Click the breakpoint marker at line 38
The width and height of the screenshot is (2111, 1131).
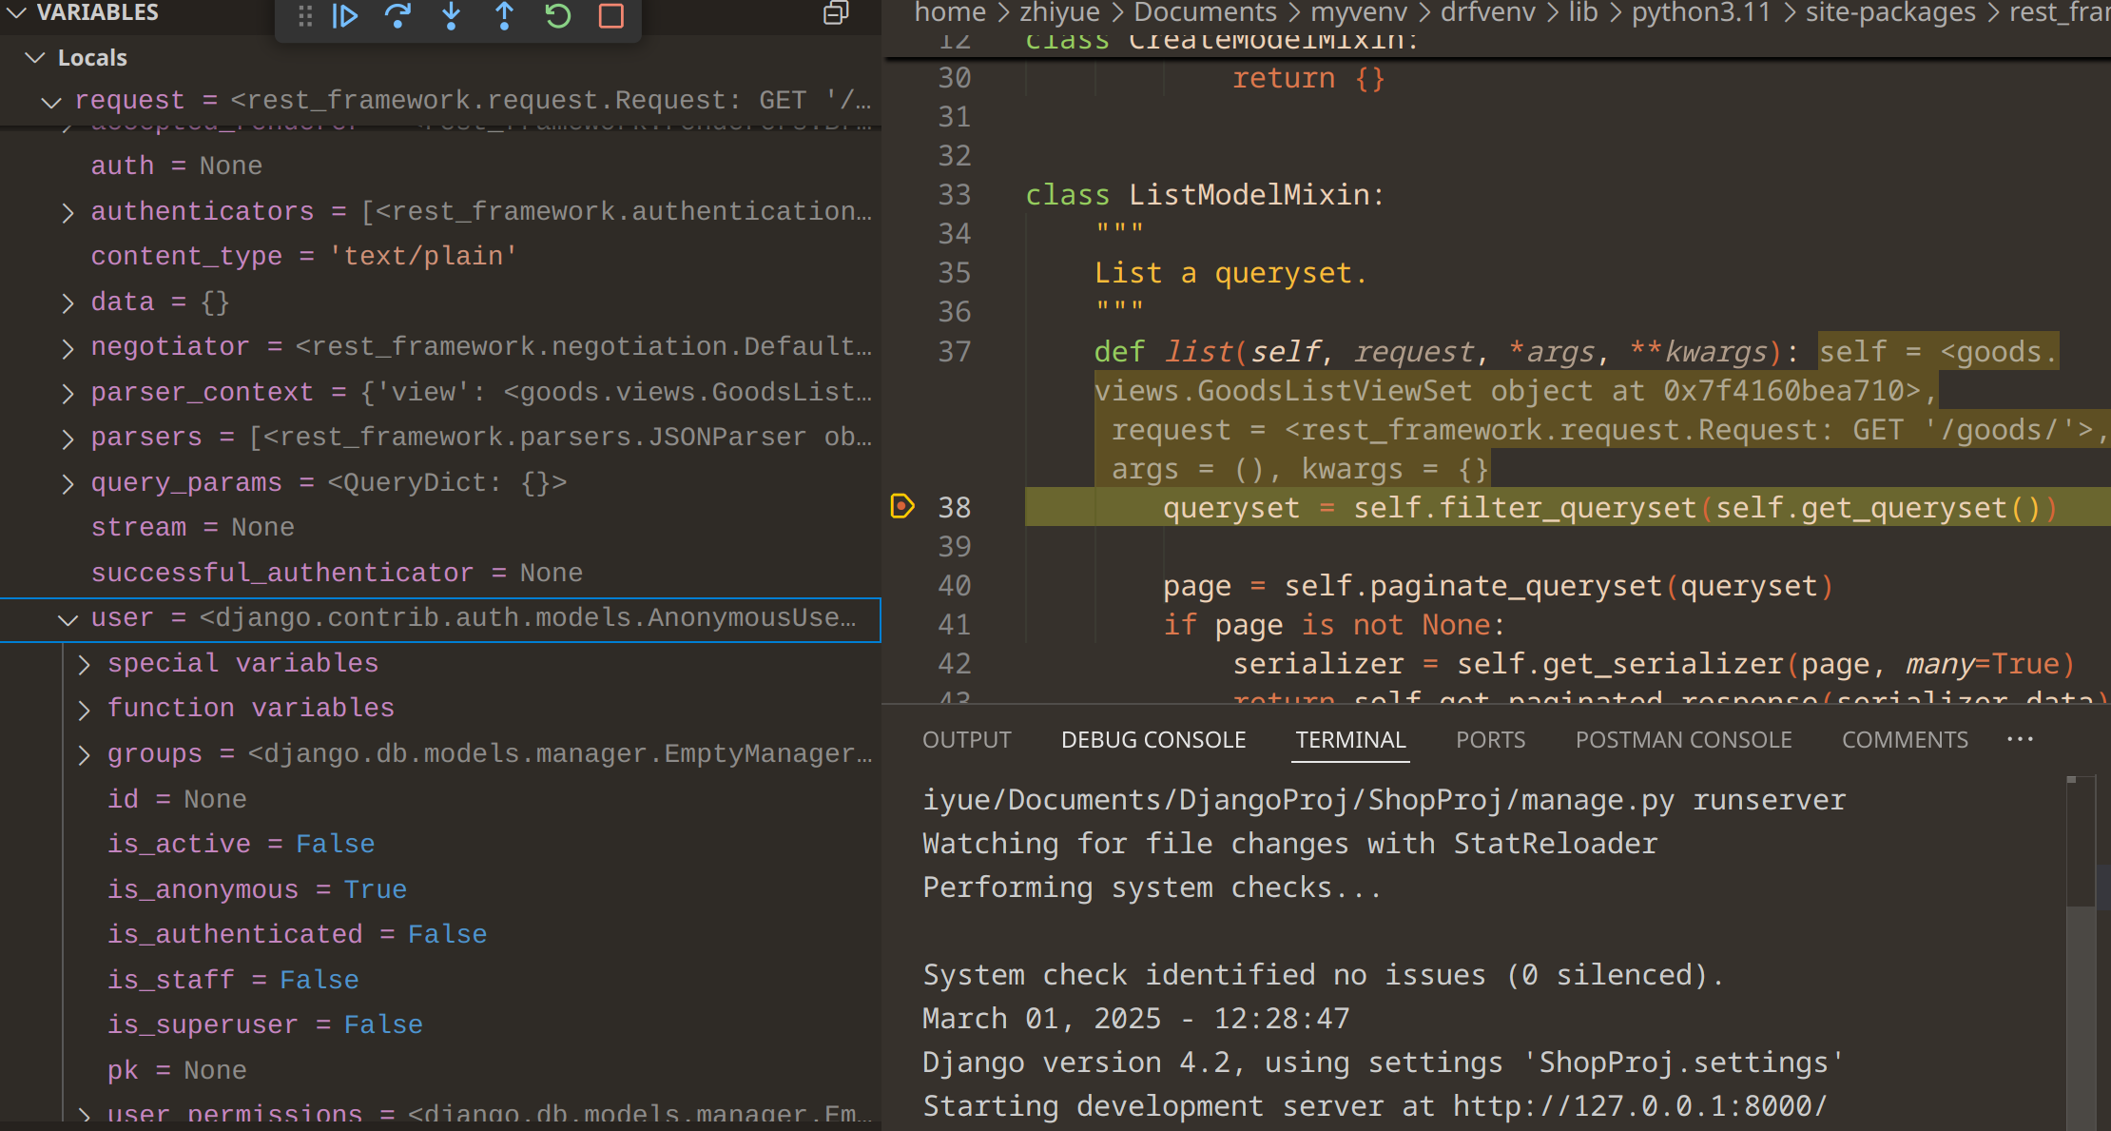(901, 506)
